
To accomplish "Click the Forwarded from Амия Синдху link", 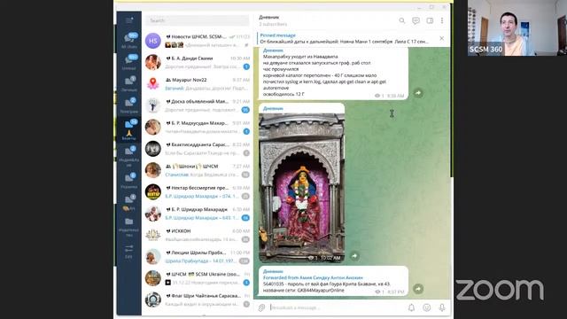I will coord(313,277).
